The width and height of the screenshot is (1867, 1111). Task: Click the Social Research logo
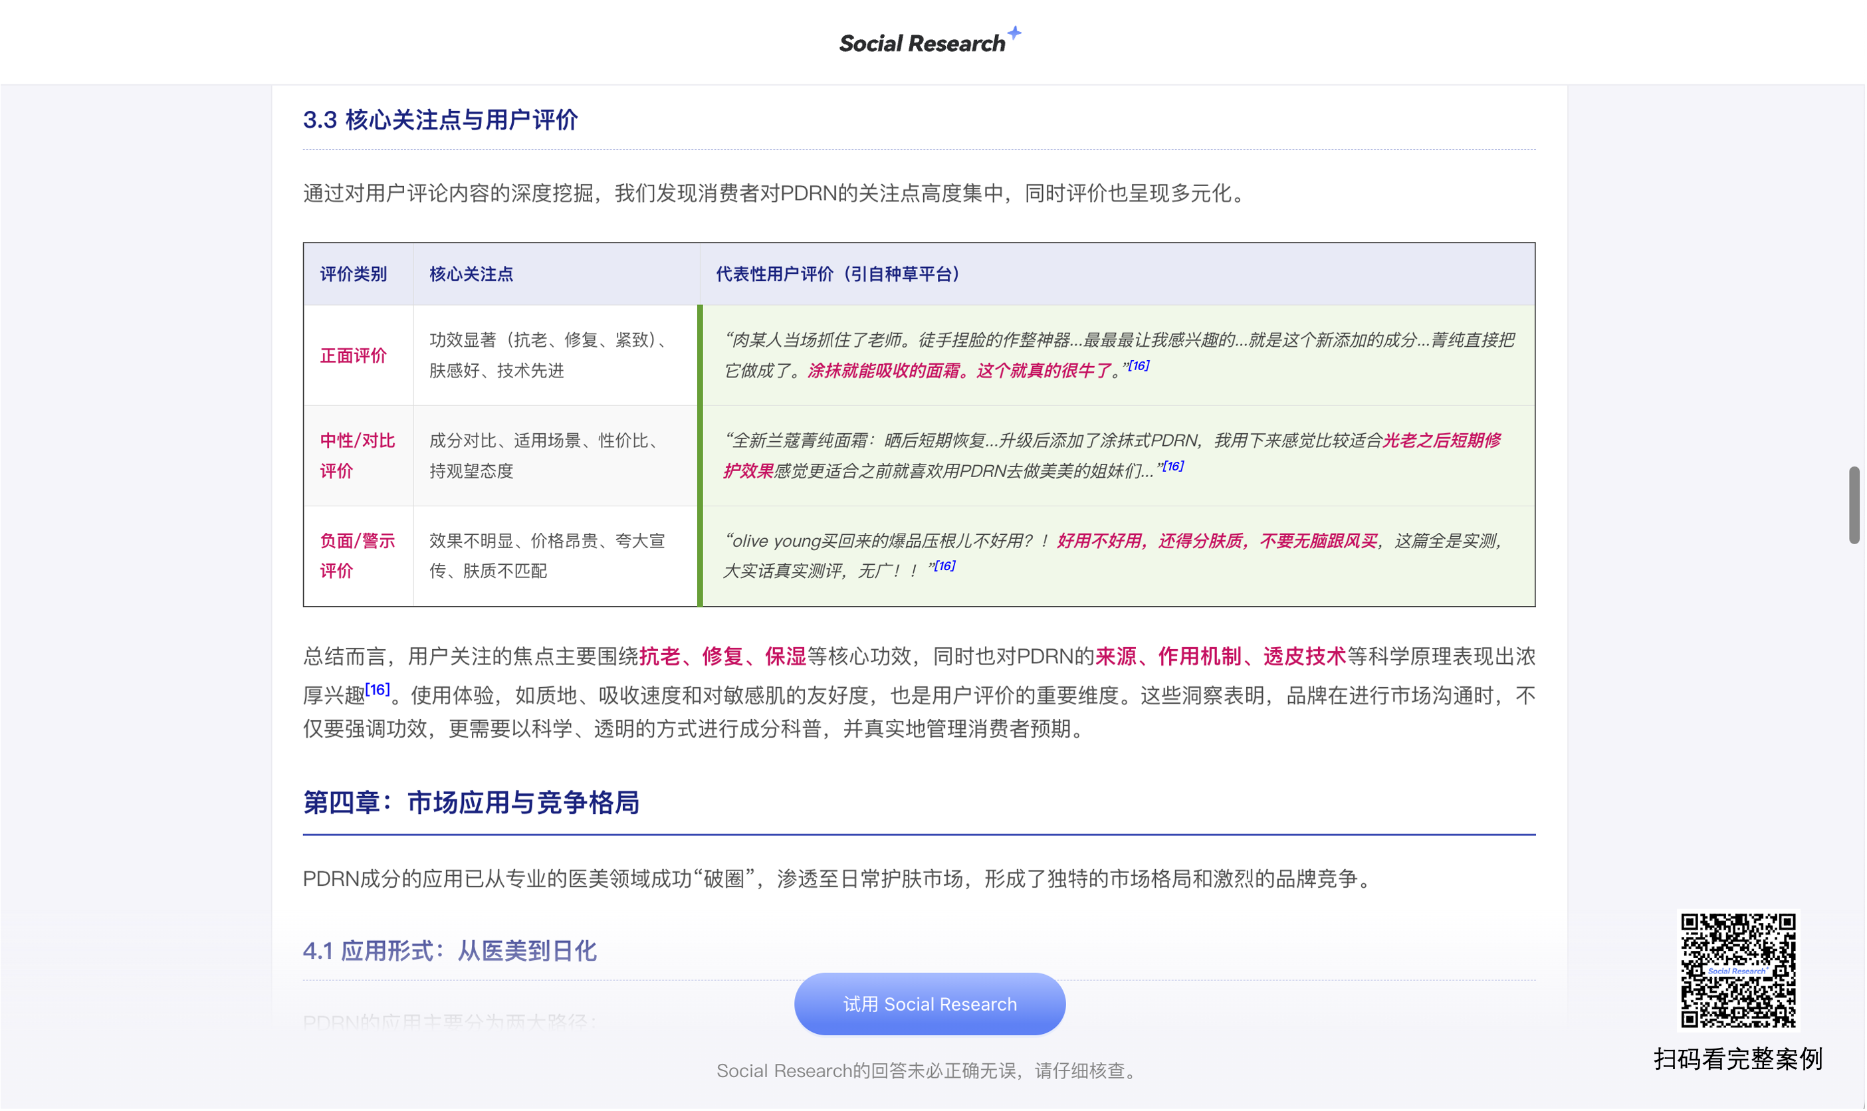pos(929,41)
